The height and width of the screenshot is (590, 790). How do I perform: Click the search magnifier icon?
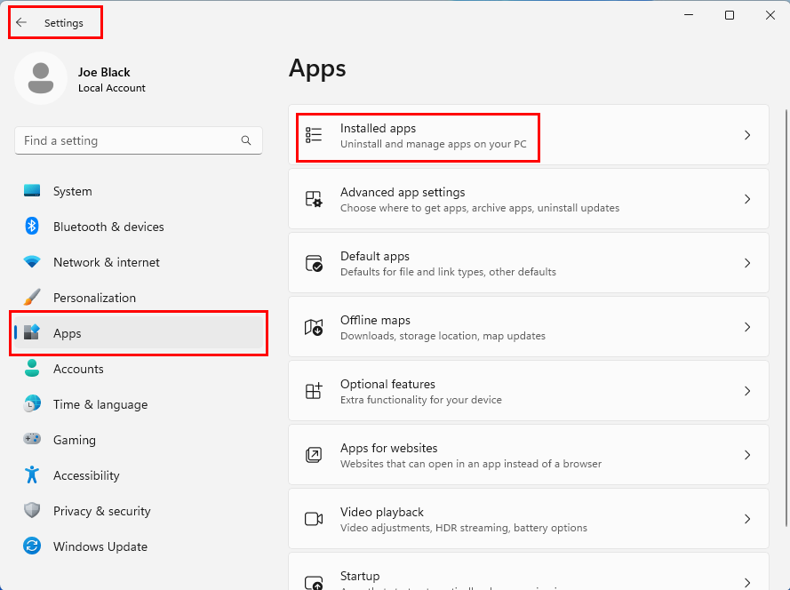pos(246,140)
